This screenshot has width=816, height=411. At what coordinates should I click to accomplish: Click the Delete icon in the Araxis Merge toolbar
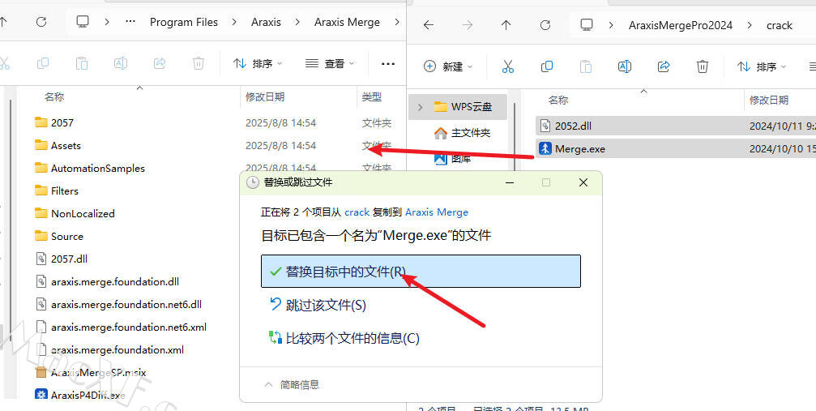199,63
